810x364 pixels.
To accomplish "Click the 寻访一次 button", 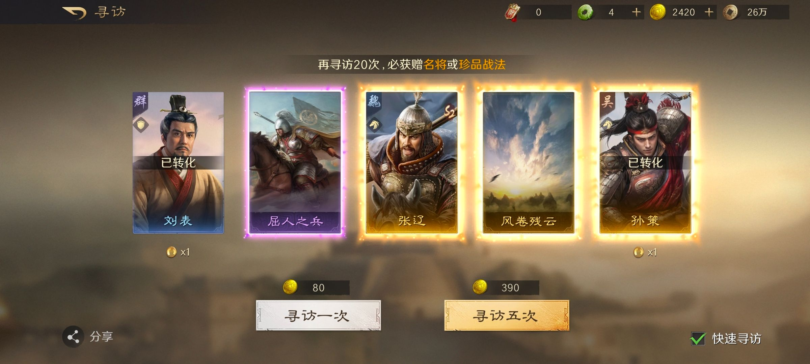I will [318, 315].
